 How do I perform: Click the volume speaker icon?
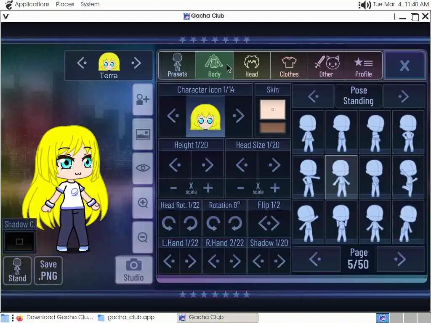(x=365, y=5)
